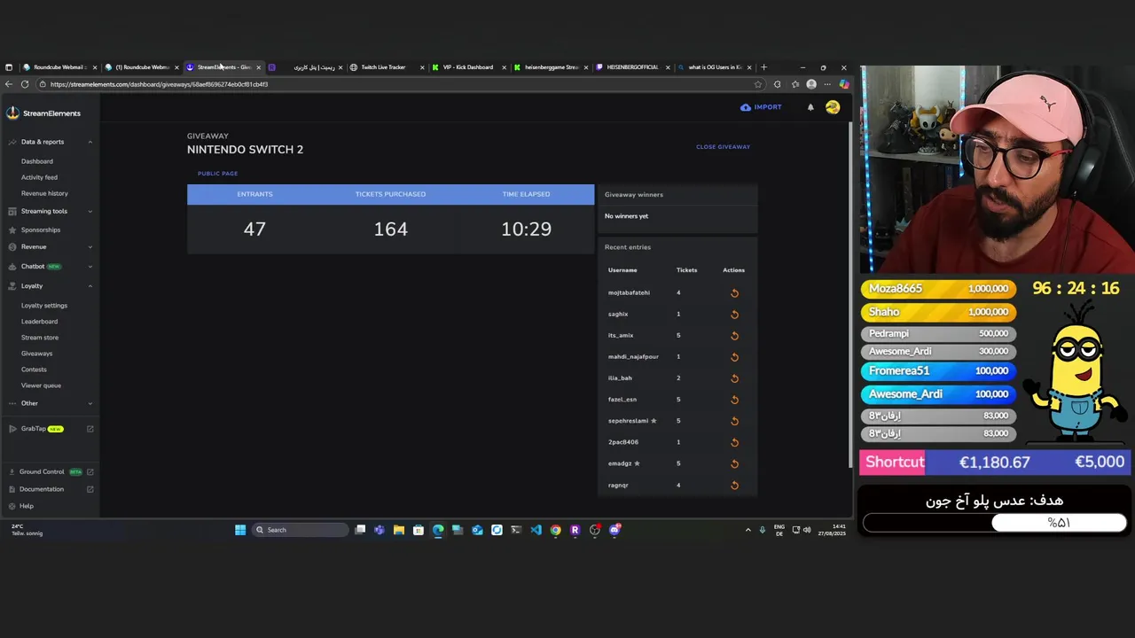The image size is (1135, 638).
Task: Click the action icon for ilia_bah
Action: point(734,378)
